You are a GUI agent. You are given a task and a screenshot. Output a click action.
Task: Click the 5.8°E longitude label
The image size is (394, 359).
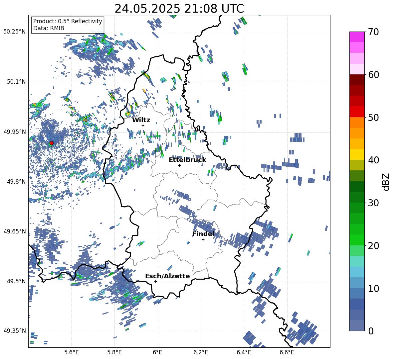point(114,352)
